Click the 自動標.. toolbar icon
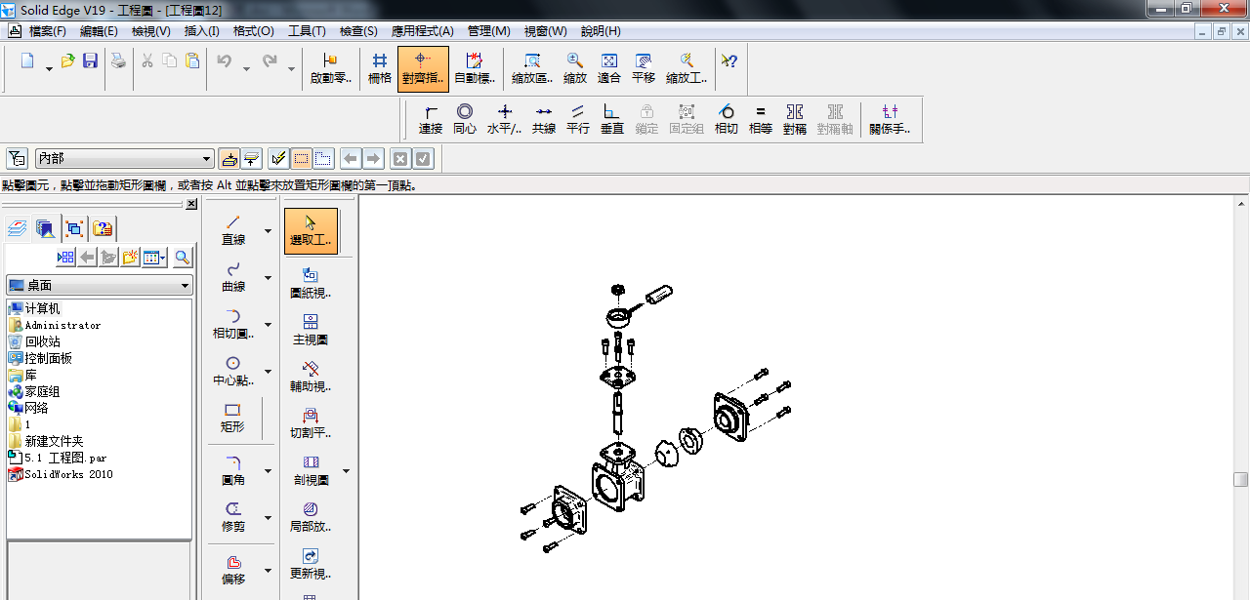This screenshot has width=1250, height=600. pyautogui.click(x=475, y=67)
